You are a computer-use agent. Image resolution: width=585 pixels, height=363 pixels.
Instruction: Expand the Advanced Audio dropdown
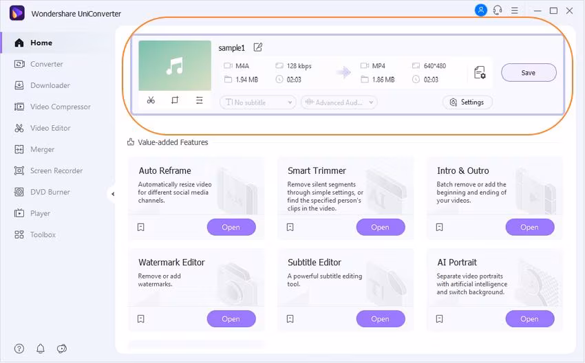click(339, 102)
